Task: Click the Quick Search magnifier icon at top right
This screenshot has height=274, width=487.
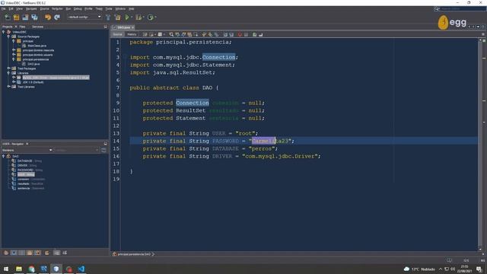Action: tap(437, 9)
